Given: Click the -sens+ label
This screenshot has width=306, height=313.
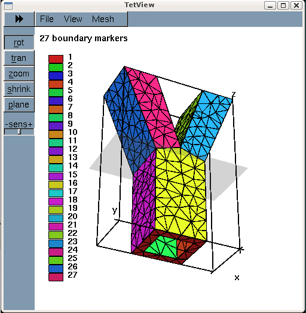Looking at the screenshot, I should pyautogui.click(x=19, y=124).
